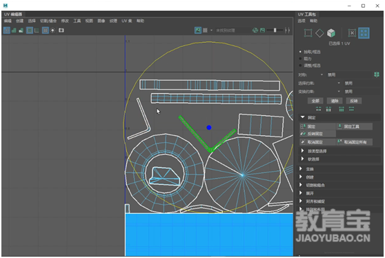
Task: Click the blue selected UV point in the viewport
Action: [209, 128]
